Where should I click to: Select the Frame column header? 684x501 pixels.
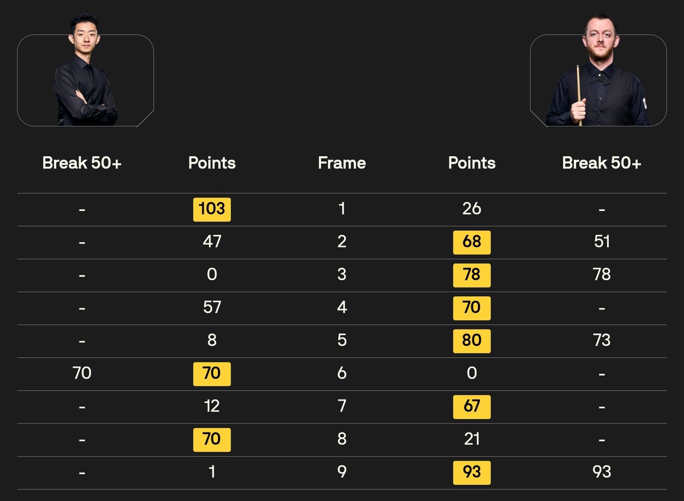pyautogui.click(x=342, y=163)
